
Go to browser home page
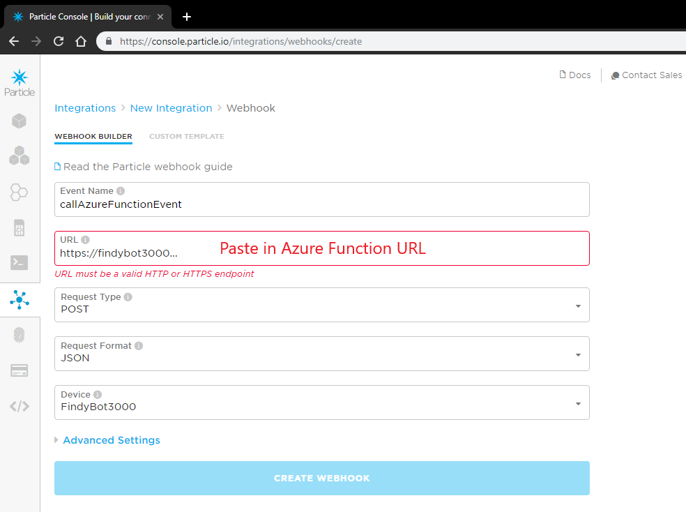pos(81,41)
